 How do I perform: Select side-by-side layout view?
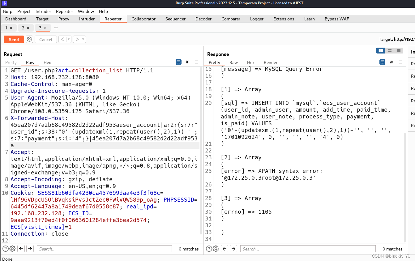(x=381, y=50)
